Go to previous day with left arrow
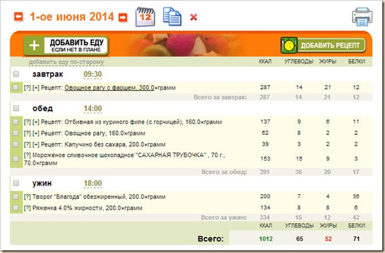This screenshot has width=385, height=253. (18, 17)
